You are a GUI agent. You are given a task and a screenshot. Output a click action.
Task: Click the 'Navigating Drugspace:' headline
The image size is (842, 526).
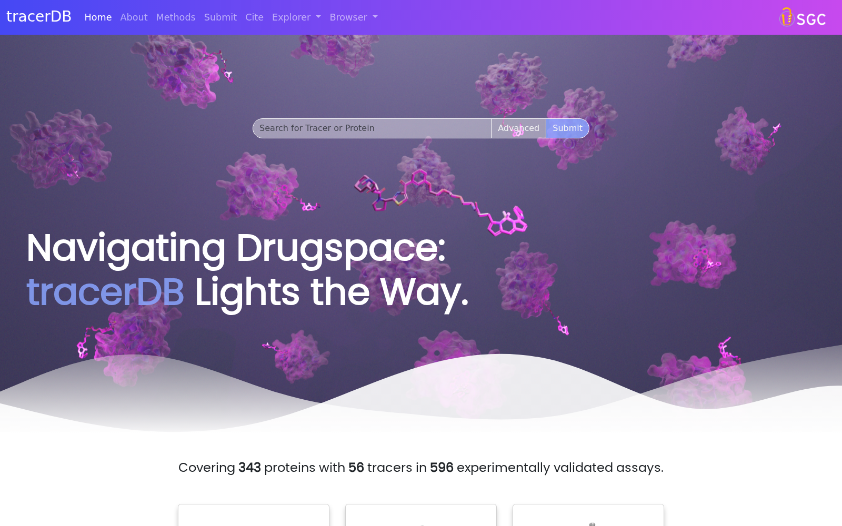[x=236, y=248]
